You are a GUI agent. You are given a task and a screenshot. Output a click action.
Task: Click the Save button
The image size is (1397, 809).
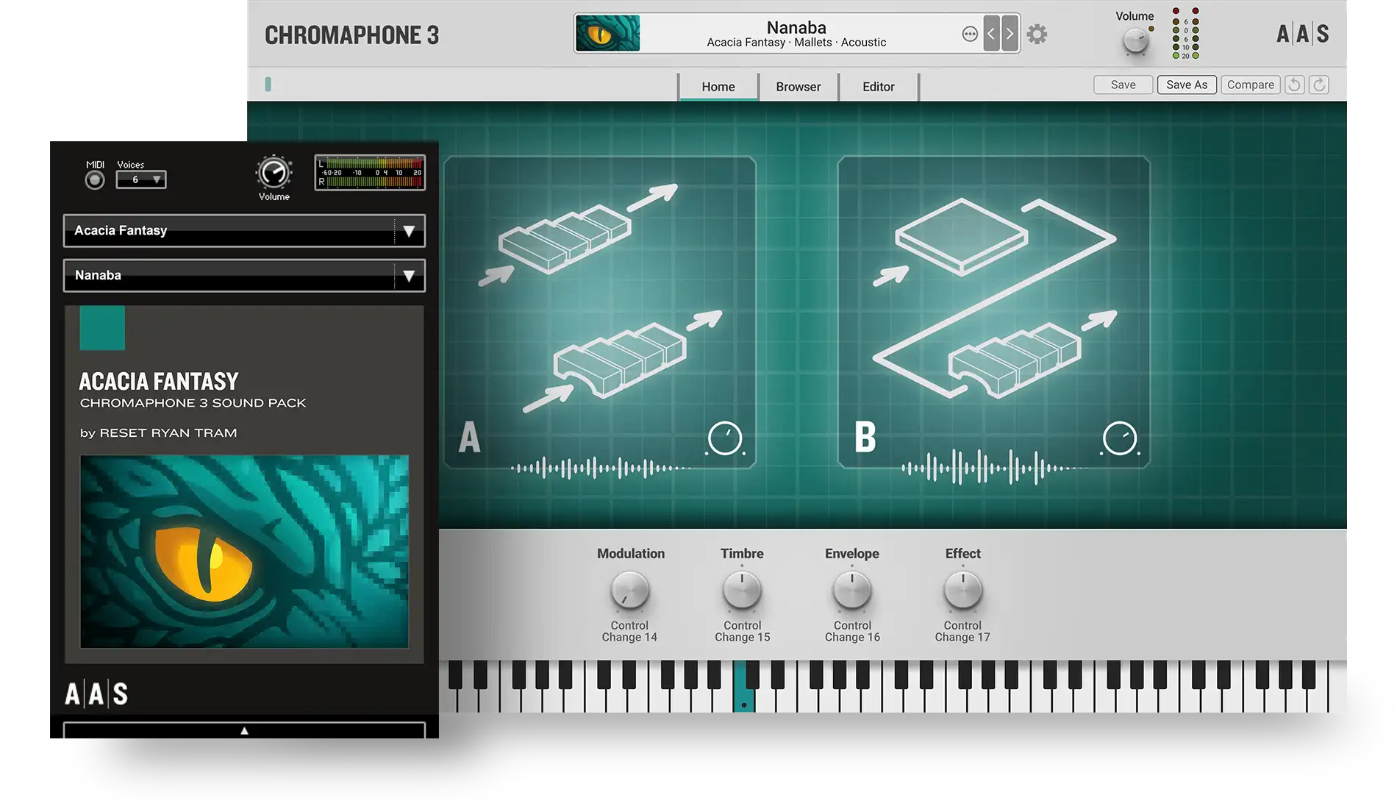point(1123,85)
